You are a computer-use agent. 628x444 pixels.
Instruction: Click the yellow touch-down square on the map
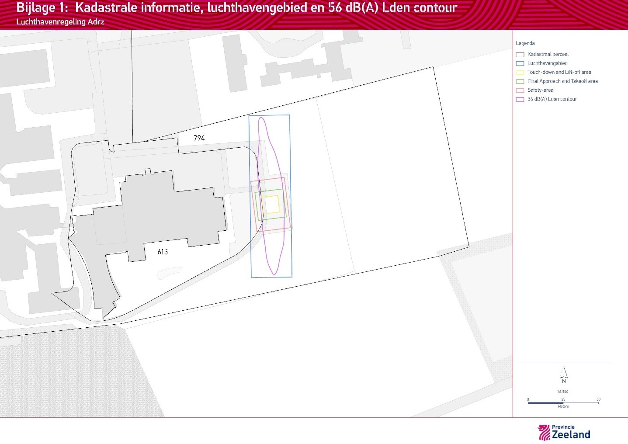(271, 204)
